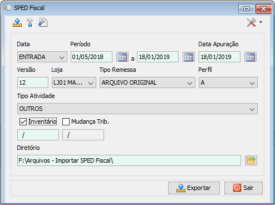Click the export upload arrow toolbar icon
The width and height of the screenshot is (275, 205).
(17, 22)
